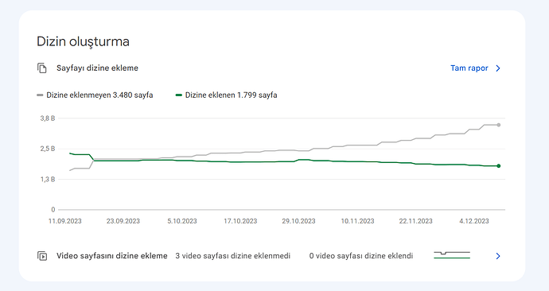Image resolution: width=549 pixels, height=291 pixels.
Task: Click the 2,5 B y-axis label
Action: [x=48, y=149]
